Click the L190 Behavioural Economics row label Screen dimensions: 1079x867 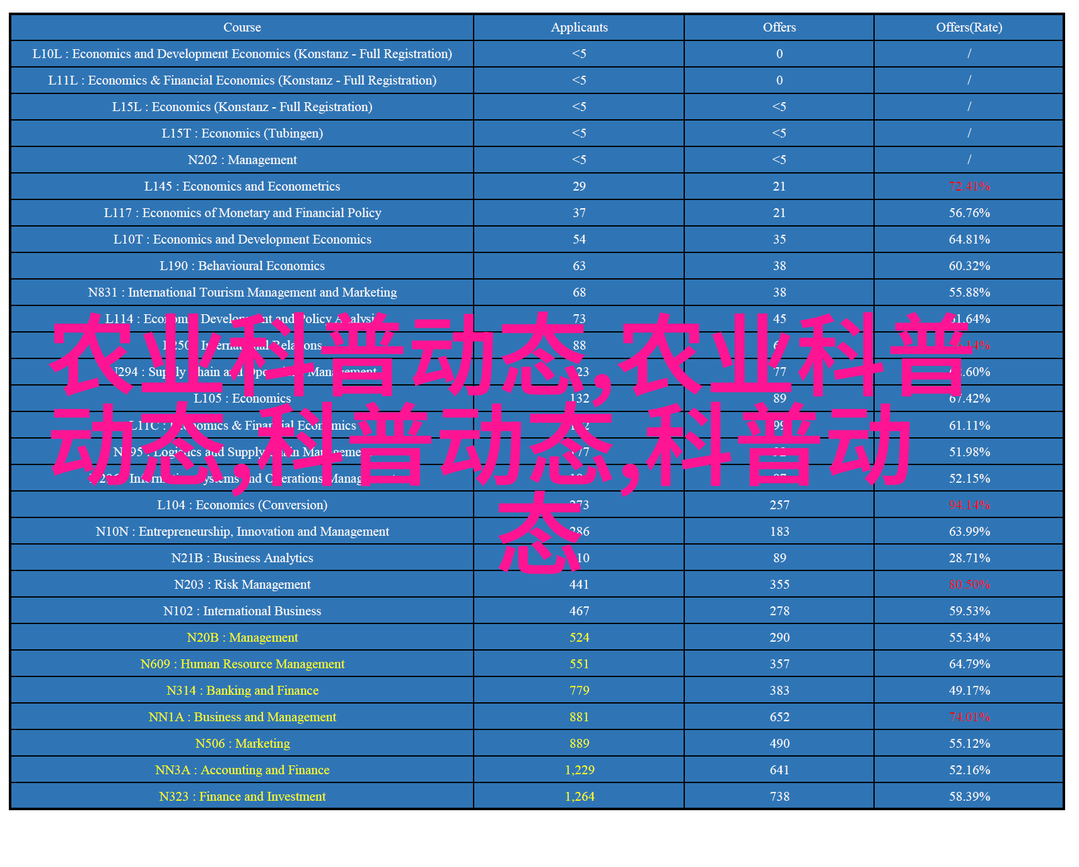[242, 266]
